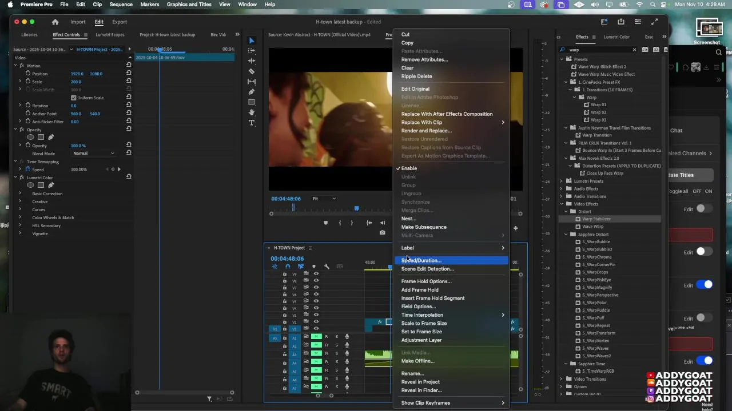Viewport: 732px width, 411px height.
Task: Click Mark Out in the Source monitor
Action: [x=352, y=223]
